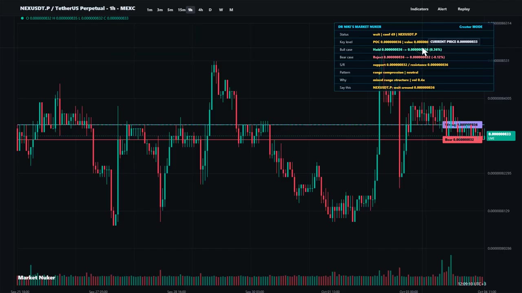Switch to the monthly M timeframe

[231, 10]
